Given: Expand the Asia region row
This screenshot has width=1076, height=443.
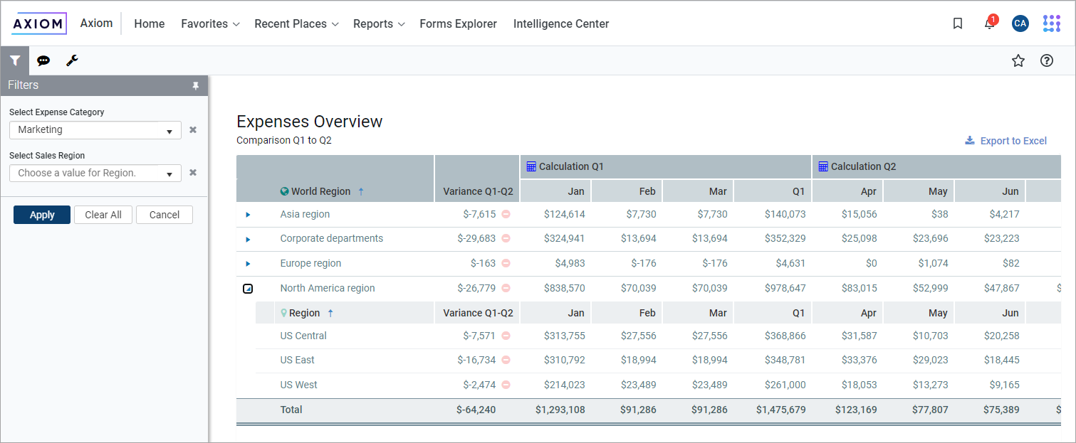Looking at the screenshot, I should click(248, 215).
